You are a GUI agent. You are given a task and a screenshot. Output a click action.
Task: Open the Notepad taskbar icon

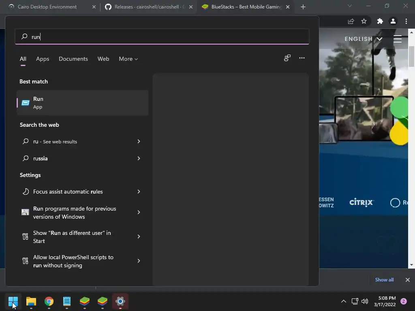[67, 301]
